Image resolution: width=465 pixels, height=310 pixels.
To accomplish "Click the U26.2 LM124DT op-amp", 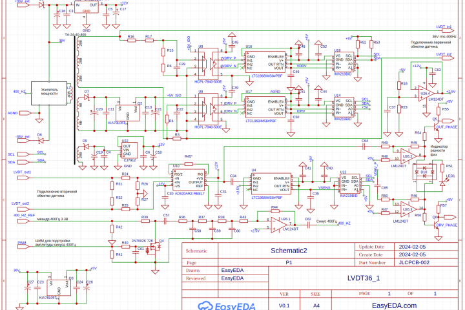I will [x=409, y=156].
